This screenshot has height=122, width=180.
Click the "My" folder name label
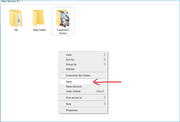16,30
